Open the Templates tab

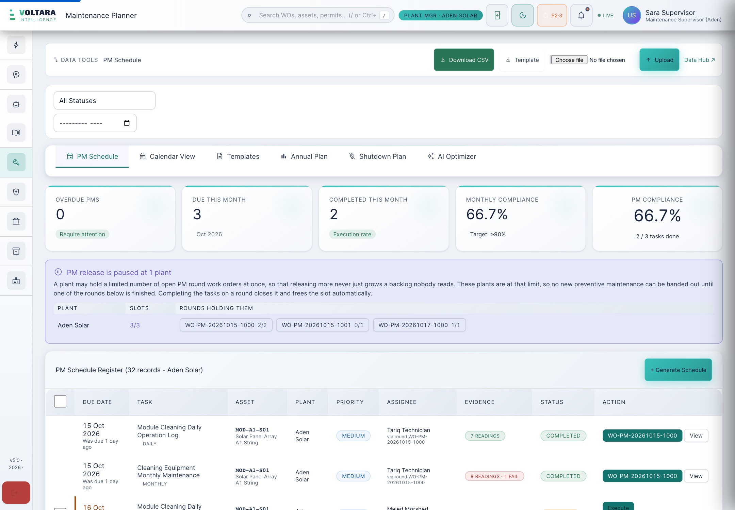click(238, 156)
